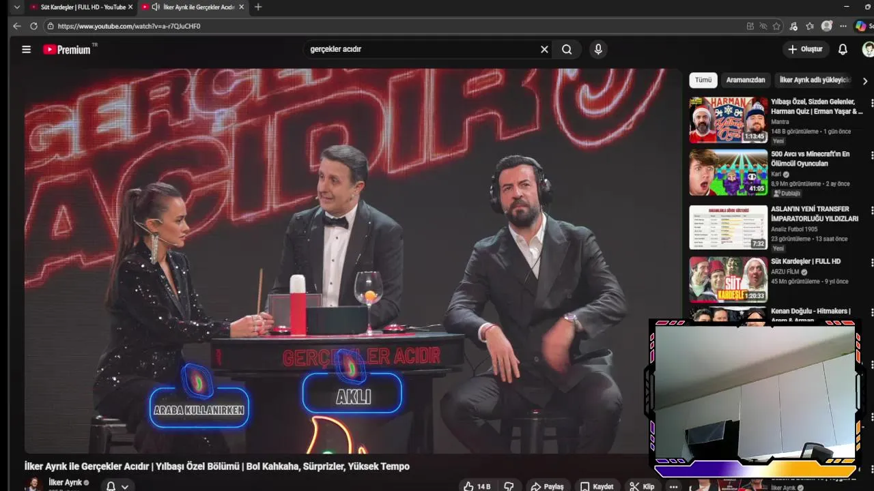Click the Analiz Futbol table thumbnail

tap(728, 227)
